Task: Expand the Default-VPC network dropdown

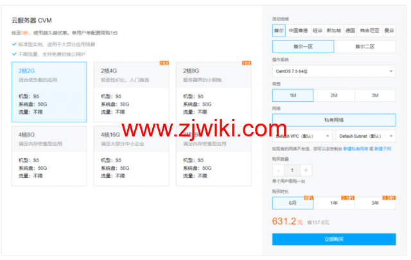Action: 302,136
